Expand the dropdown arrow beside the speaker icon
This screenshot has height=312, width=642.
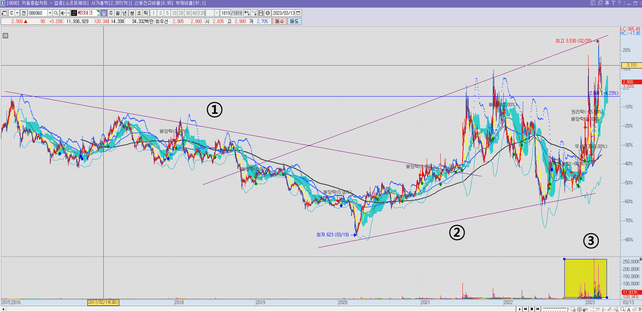point(68,13)
